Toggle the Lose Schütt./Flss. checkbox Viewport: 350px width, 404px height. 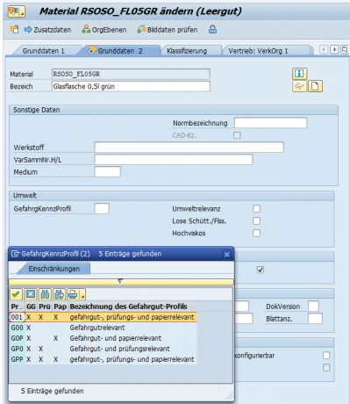(x=256, y=220)
